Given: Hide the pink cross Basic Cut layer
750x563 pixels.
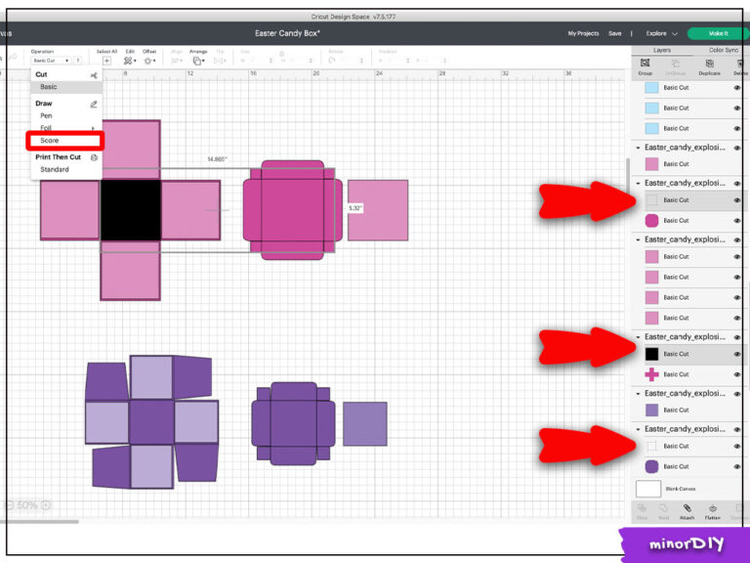Looking at the screenshot, I should (x=737, y=375).
